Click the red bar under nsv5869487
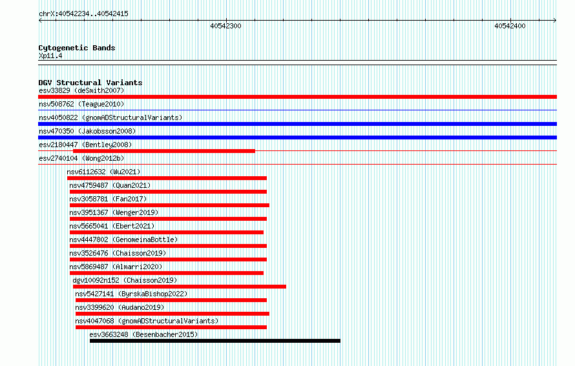Screen dimensions: 575x366 [167, 273]
